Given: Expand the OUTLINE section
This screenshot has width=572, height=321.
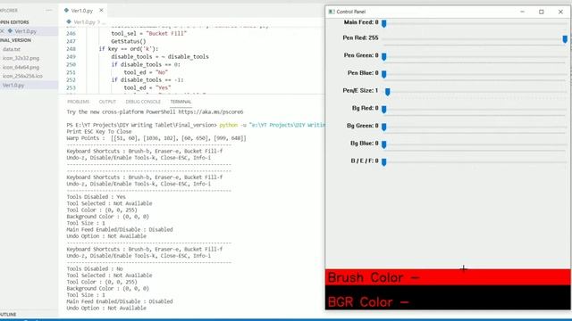Looking at the screenshot, I should (x=8, y=315).
